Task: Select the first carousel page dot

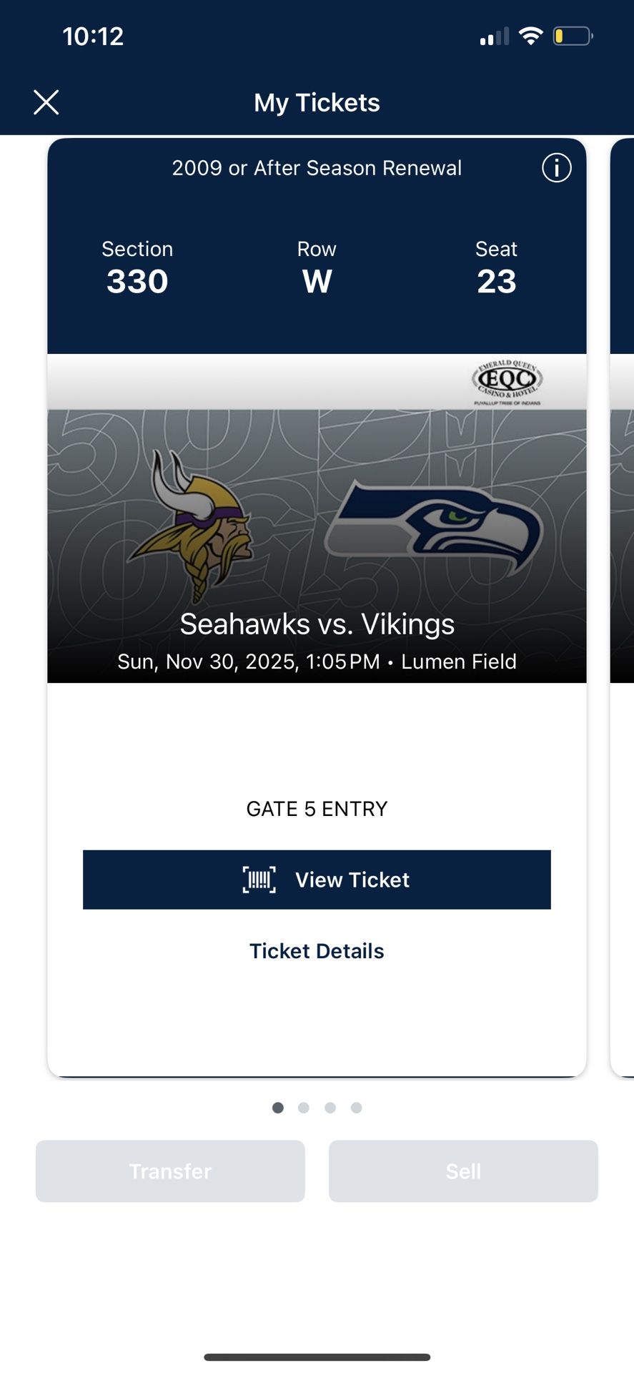Action: pos(278,1107)
